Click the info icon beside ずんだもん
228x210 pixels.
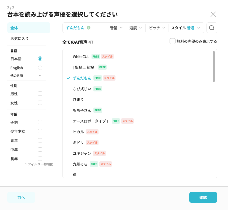tap(89, 28)
